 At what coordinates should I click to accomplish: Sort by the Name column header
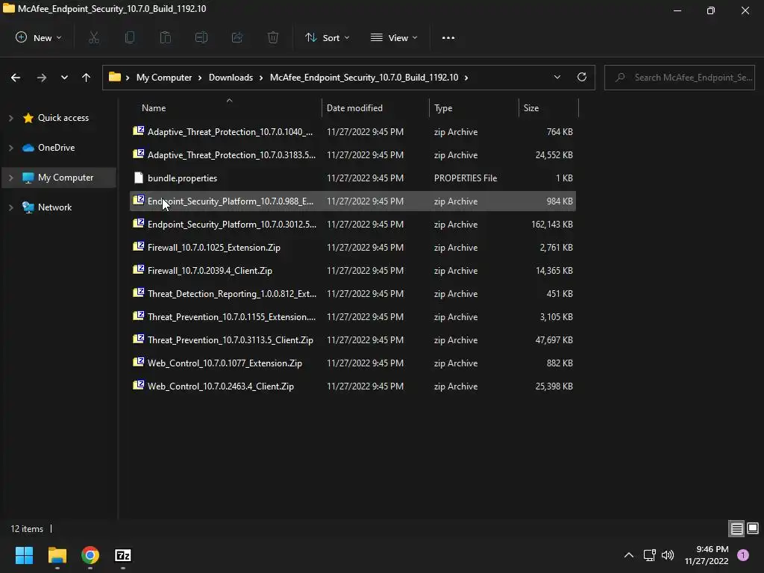tap(154, 108)
